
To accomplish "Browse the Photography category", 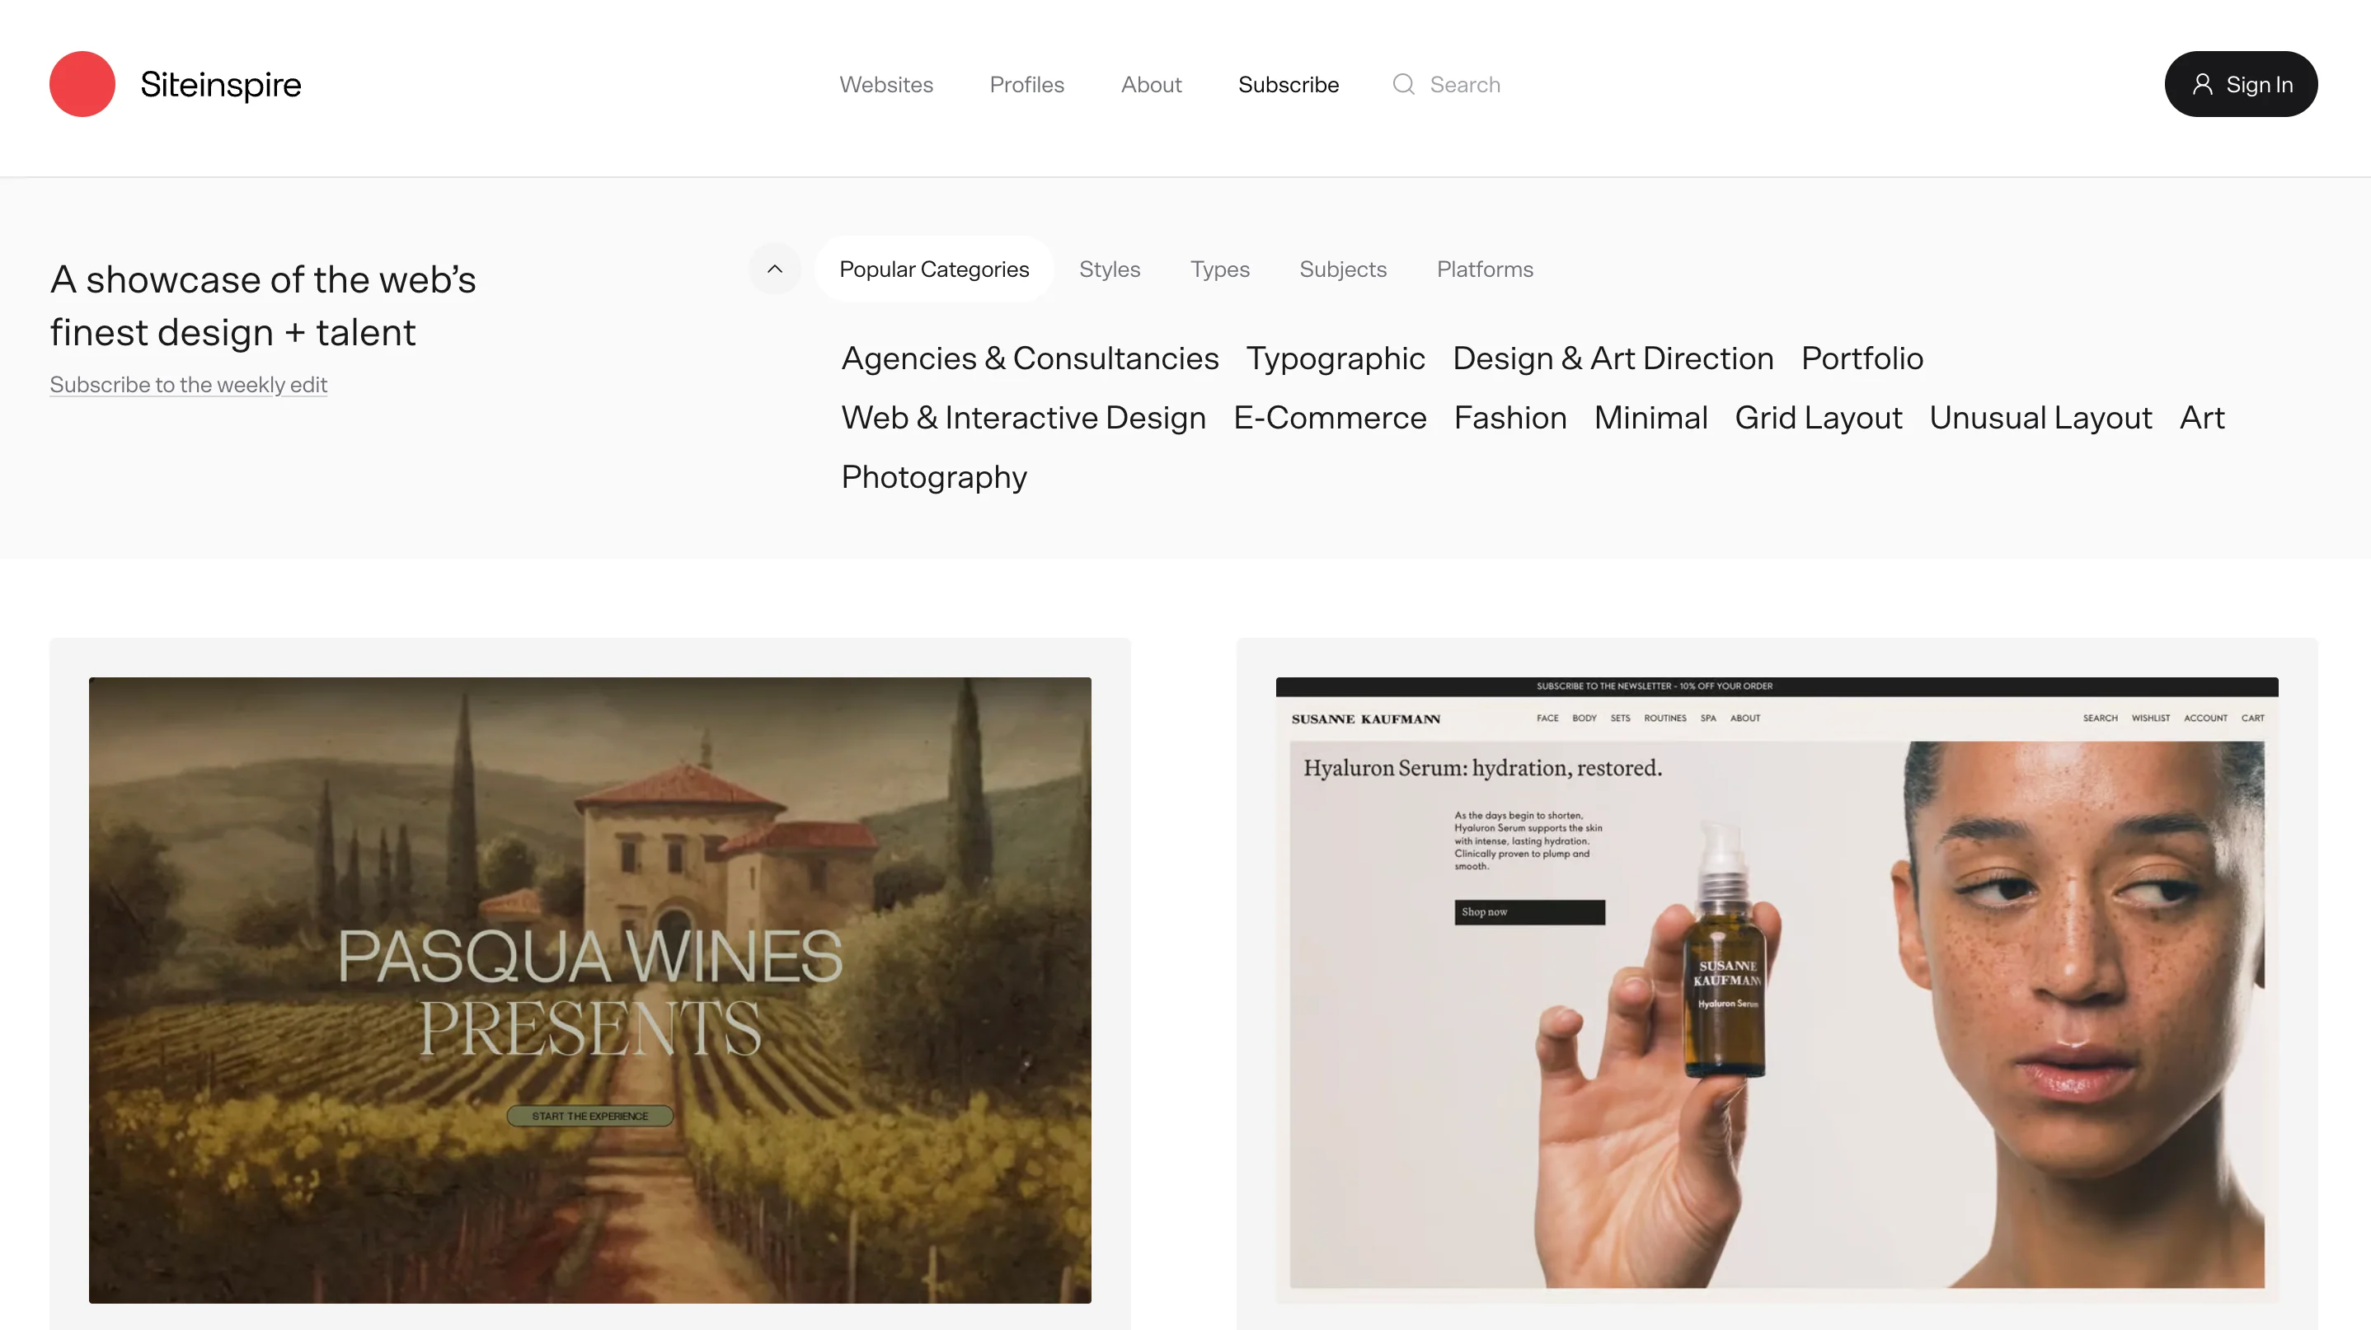I will click(x=933, y=477).
